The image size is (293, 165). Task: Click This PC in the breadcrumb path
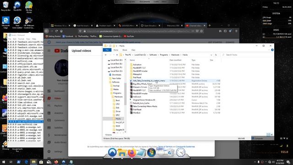pyautogui.click(x=128, y=55)
